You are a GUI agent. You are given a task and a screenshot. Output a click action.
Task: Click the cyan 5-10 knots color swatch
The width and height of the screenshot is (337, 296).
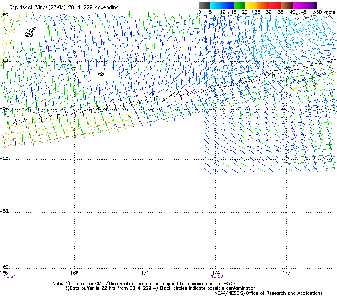coord(216,5)
